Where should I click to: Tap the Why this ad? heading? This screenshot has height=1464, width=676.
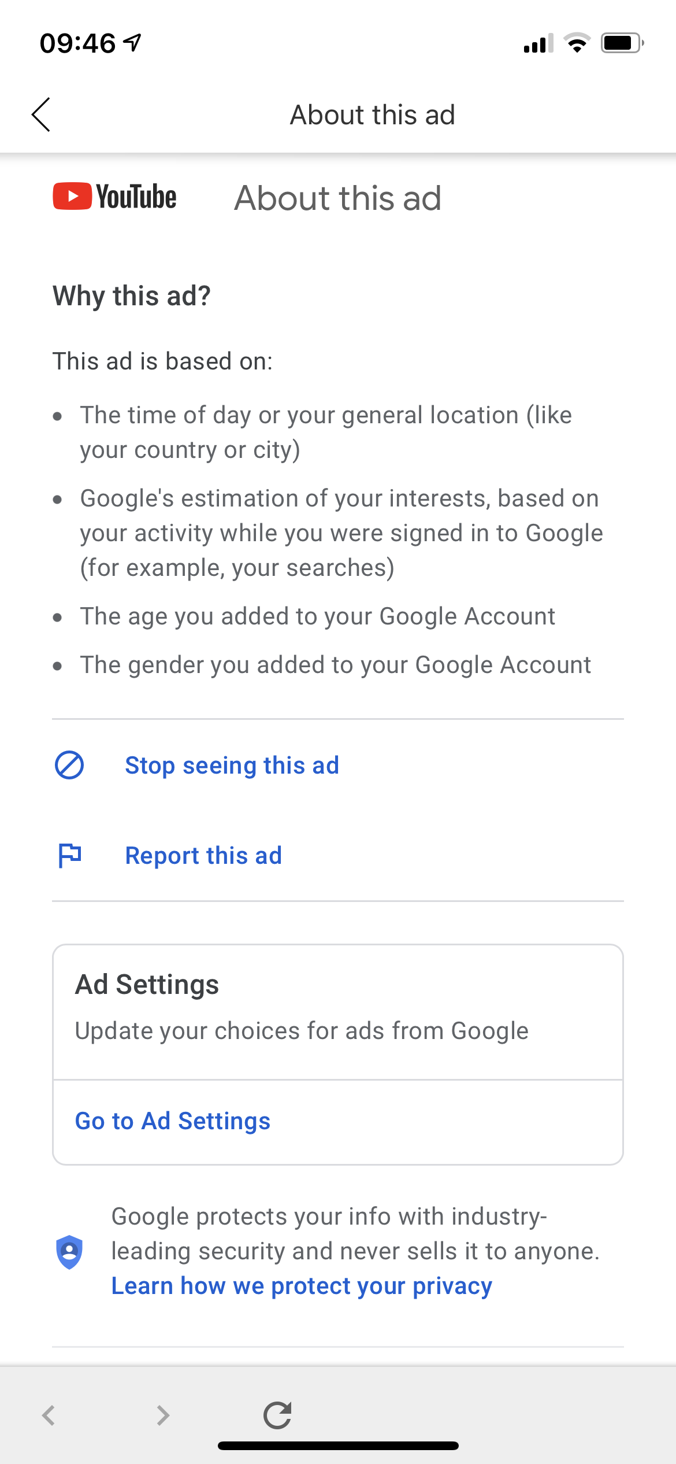[x=132, y=296]
